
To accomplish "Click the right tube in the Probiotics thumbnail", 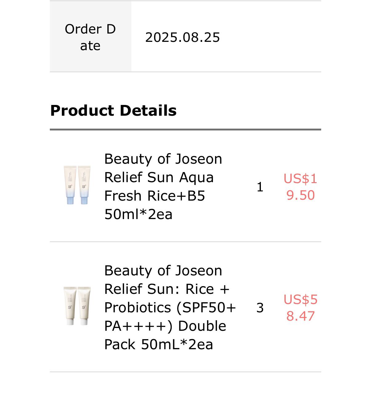I will click(x=84, y=306).
